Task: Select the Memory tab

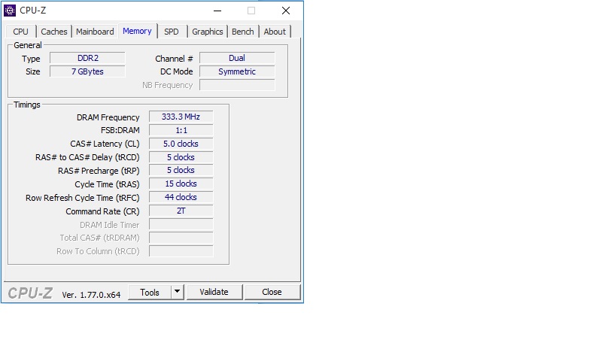Action: pyautogui.click(x=137, y=31)
